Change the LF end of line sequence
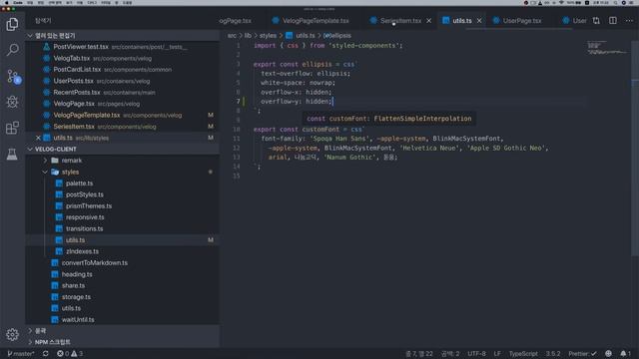639x359 pixels. pyautogui.click(x=497, y=353)
